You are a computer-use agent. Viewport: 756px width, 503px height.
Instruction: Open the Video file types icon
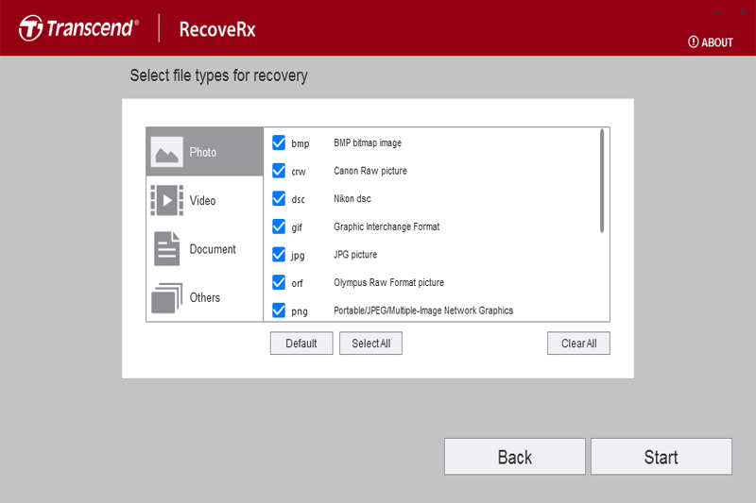(167, 200)
